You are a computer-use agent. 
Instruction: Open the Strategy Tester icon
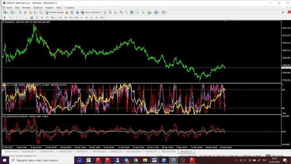pyautogui.click(x=40, y=12)
